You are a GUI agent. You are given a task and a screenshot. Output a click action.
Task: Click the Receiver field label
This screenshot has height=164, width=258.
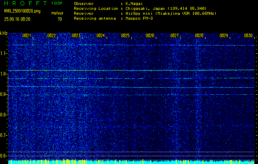click(84, 14)
